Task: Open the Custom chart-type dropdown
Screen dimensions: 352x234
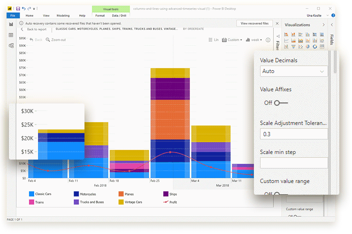Action: coord(232,40)
